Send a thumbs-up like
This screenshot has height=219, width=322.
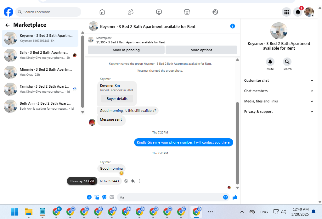[x=235, y=197]
